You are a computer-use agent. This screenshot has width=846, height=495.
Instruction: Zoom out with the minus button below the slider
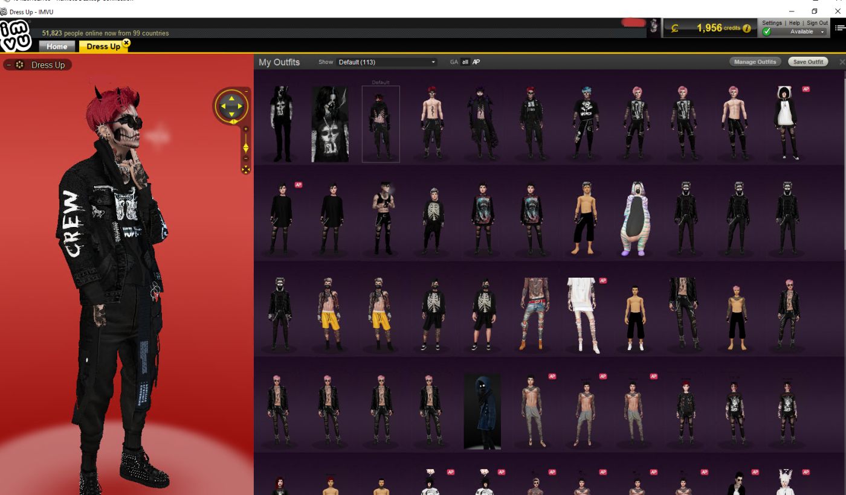[x=246, y=158]
